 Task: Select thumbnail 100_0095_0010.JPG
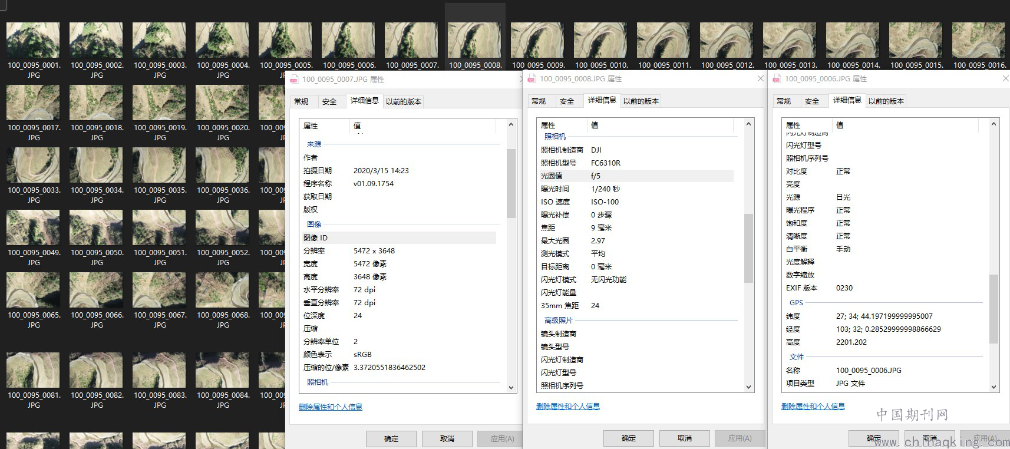[600, 40]
